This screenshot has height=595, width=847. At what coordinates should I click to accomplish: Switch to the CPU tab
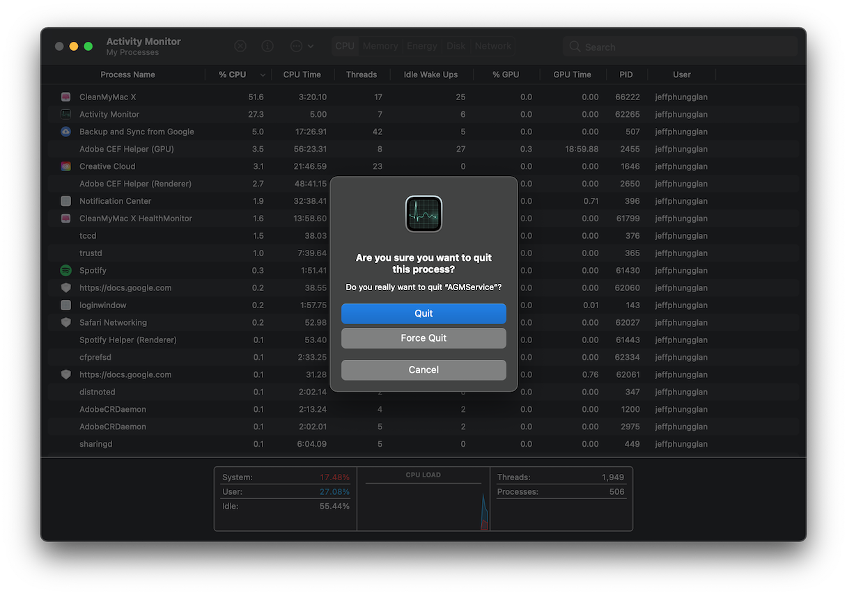(345, 46)
